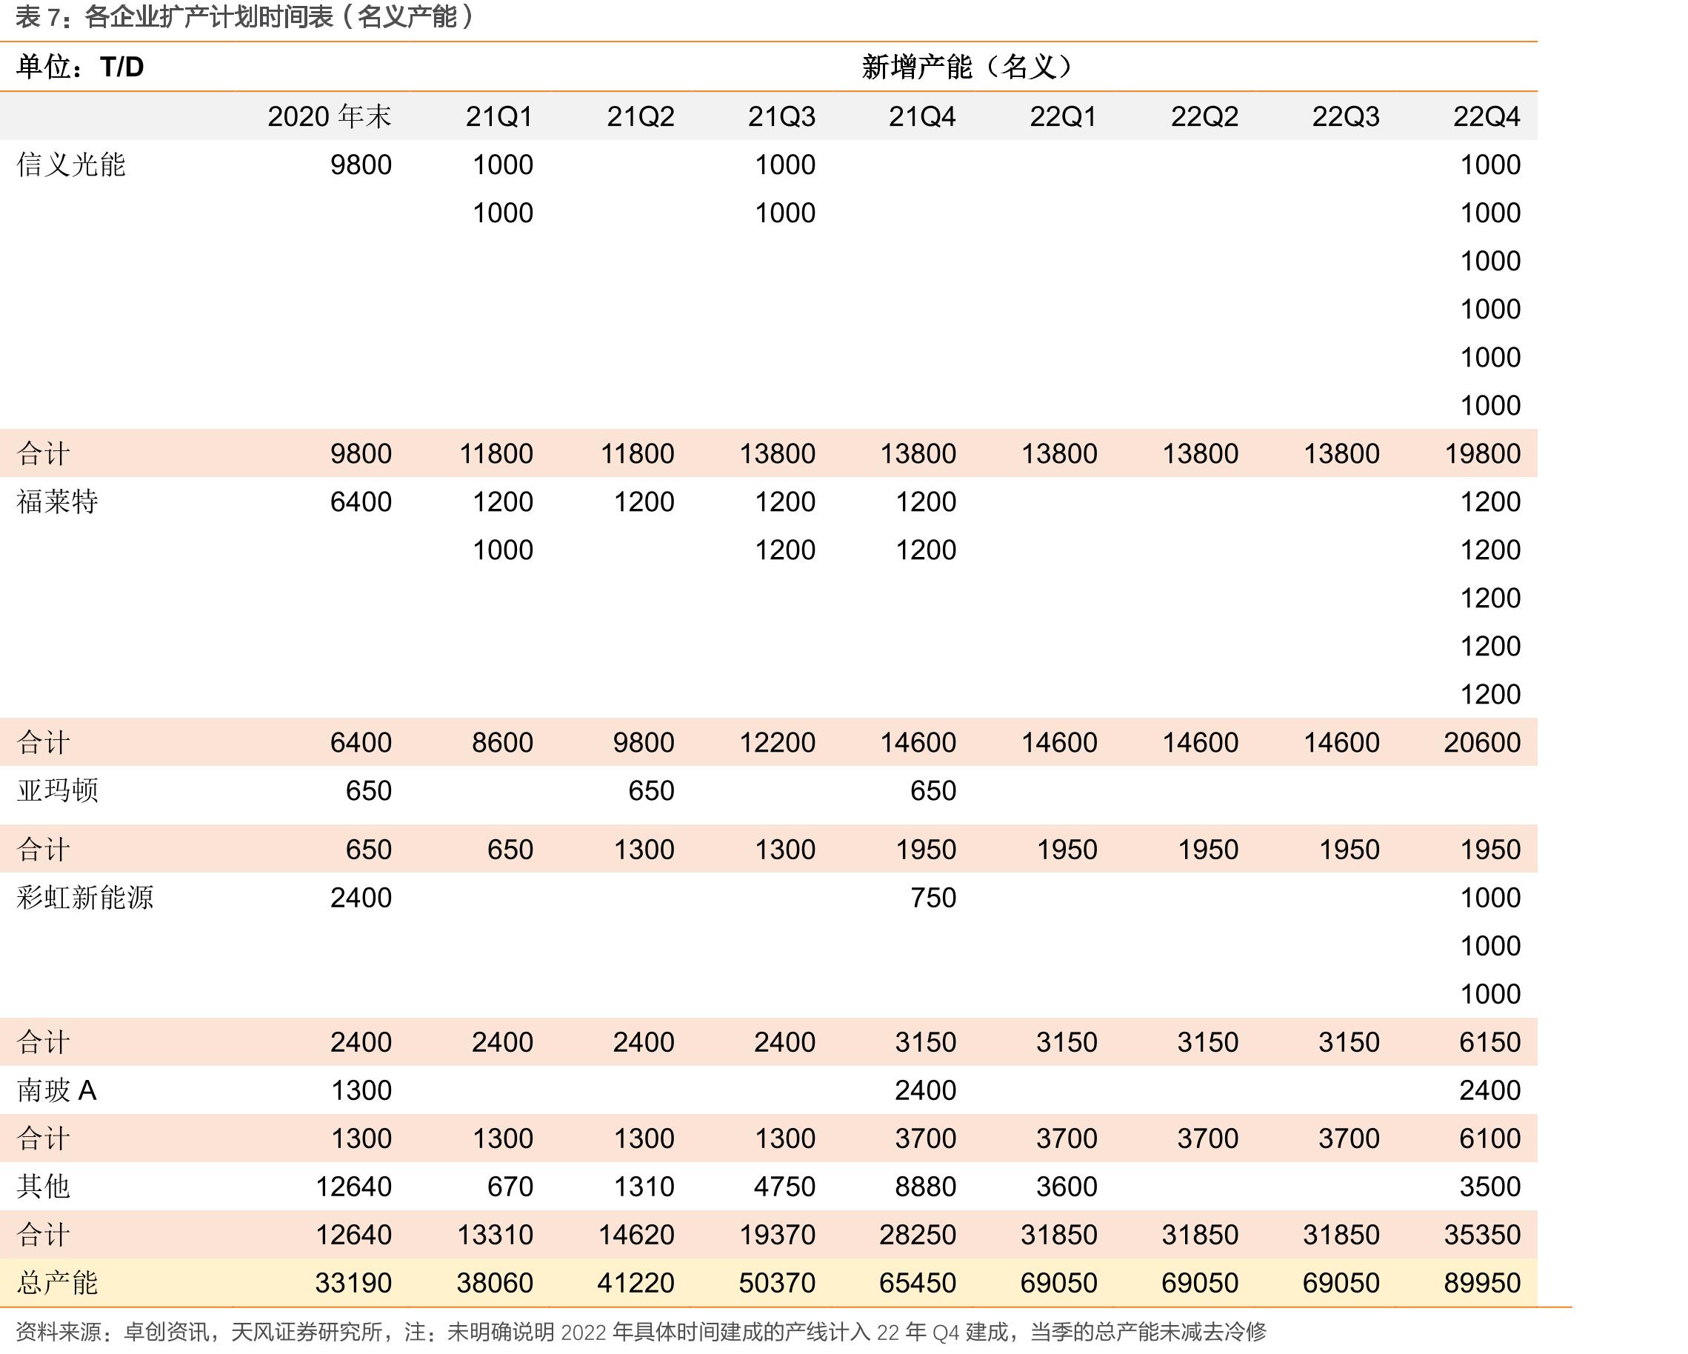The image size is (1688, 1354).
Task: Select 28250 in the 其他 total row
Action: 918,1234
